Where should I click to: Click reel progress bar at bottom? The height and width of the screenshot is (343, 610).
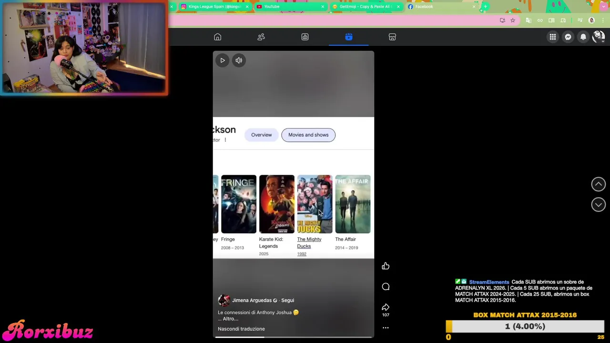click(293, 337)
